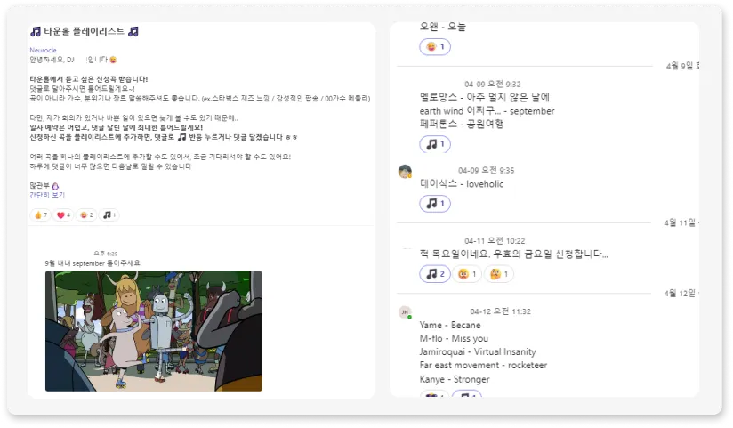Select the Yame - Becane line
Viewport: 733px width, 428px height.
pos(450,325)
